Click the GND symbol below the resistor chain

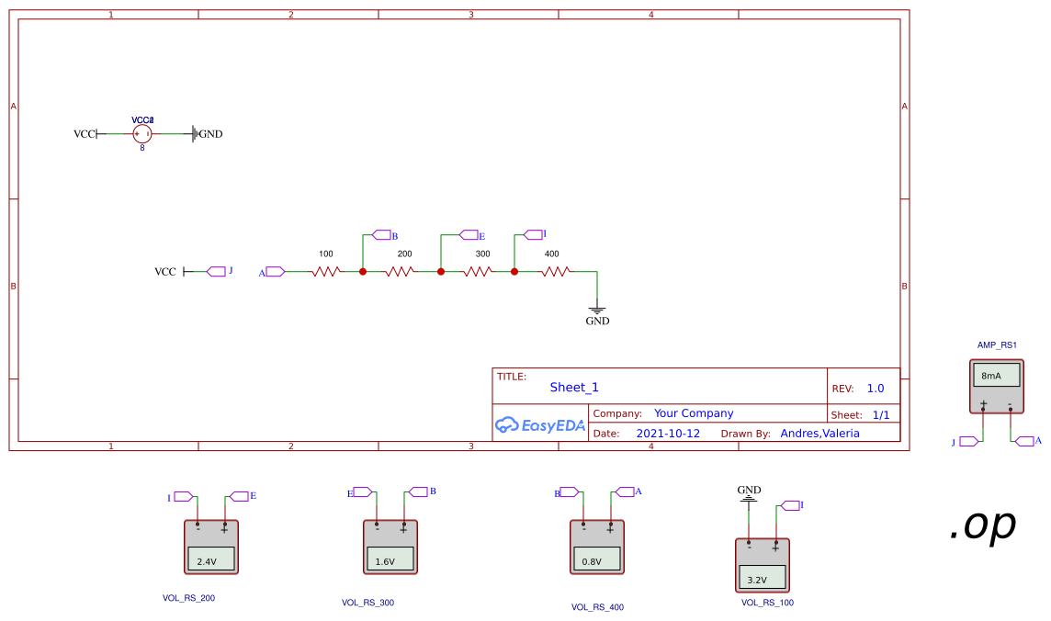[597, 308]
